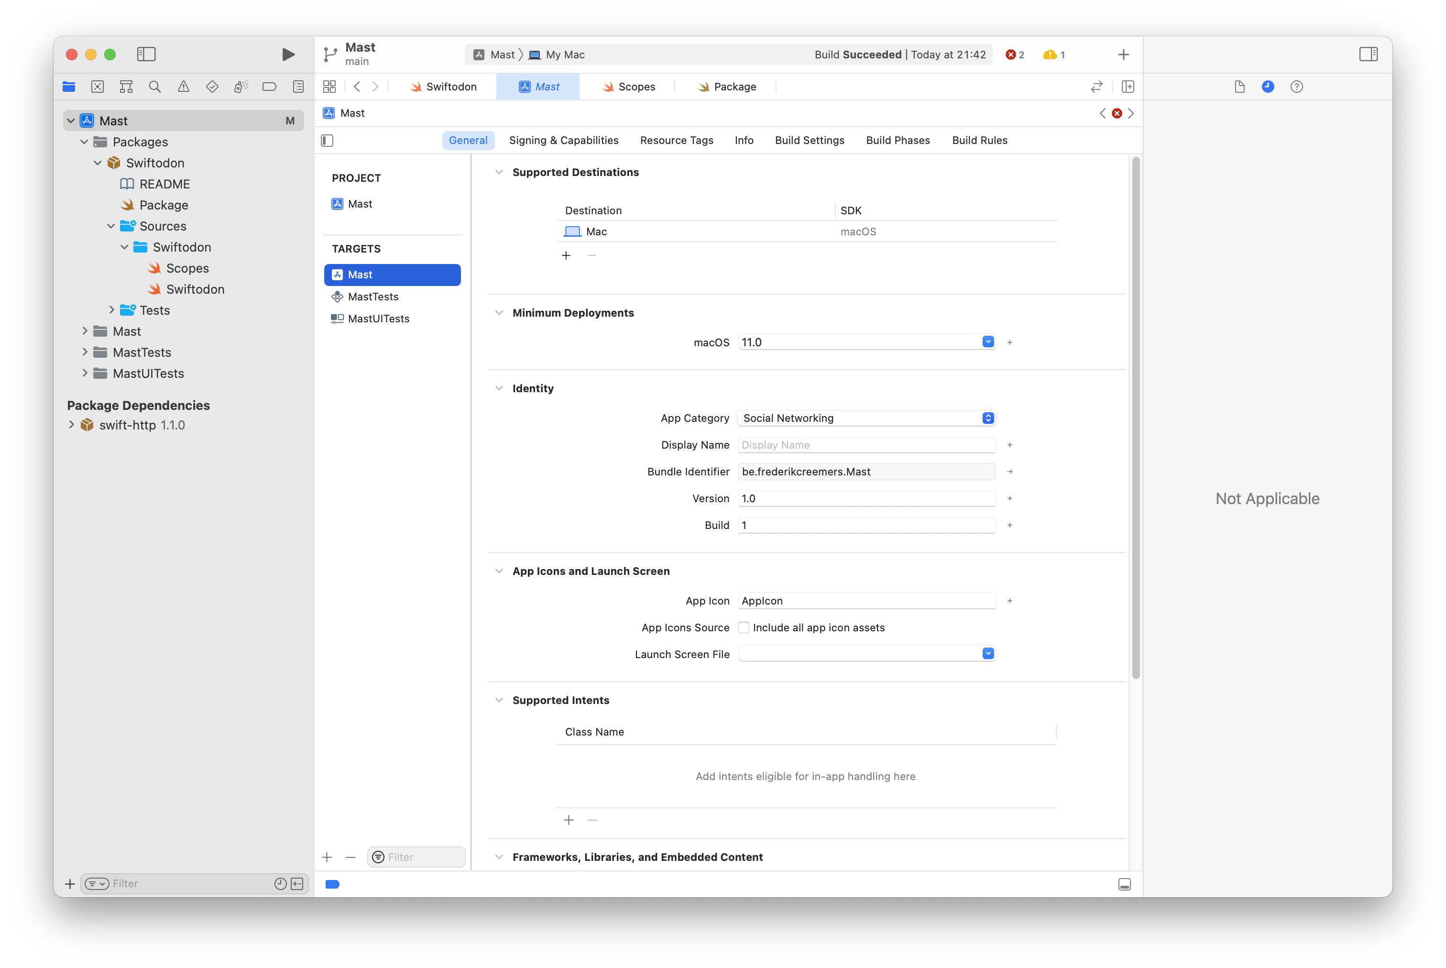Open the Info tab
The width and height of the screenshot is (1446, 968).
tap(744, 140)
